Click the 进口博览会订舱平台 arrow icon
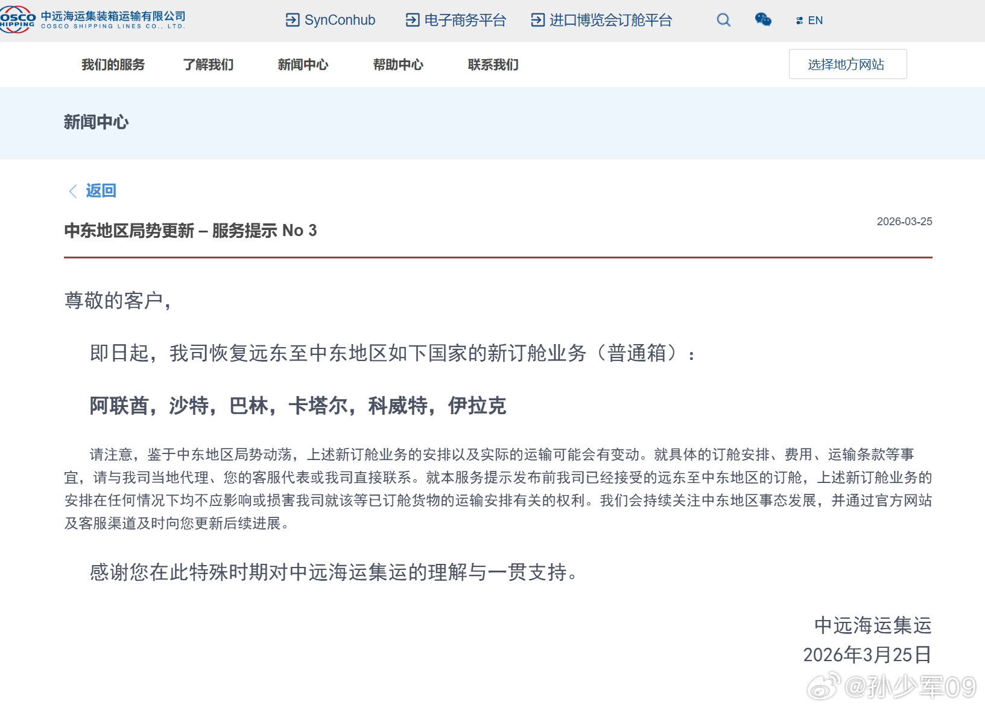Image resolution: width=985 pixels, height=710 pixels. point(537,20)
